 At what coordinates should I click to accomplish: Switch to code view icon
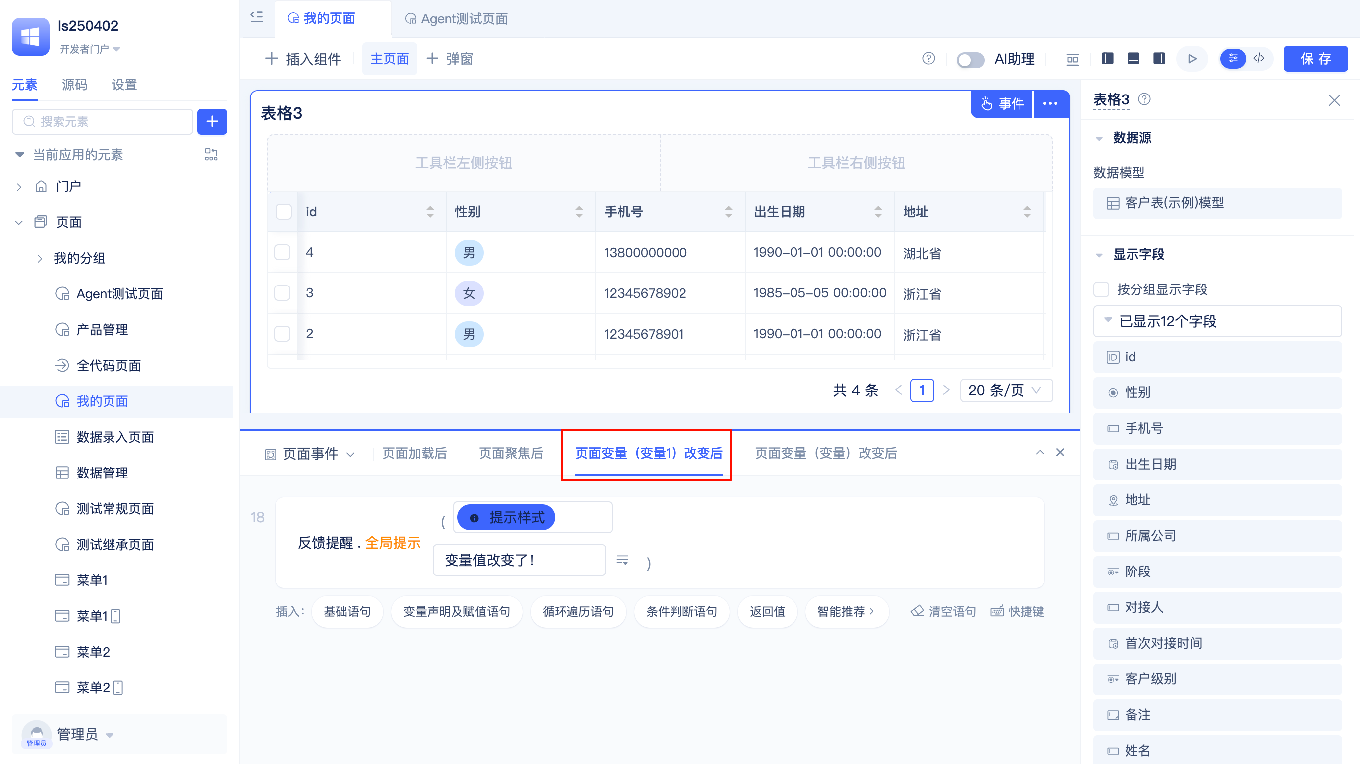[x=1259, y=59]
